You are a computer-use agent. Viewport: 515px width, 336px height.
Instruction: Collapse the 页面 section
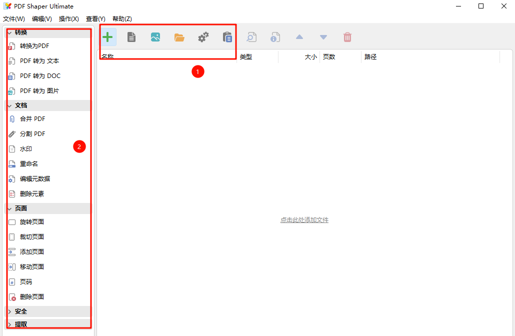tap(9, 209)
